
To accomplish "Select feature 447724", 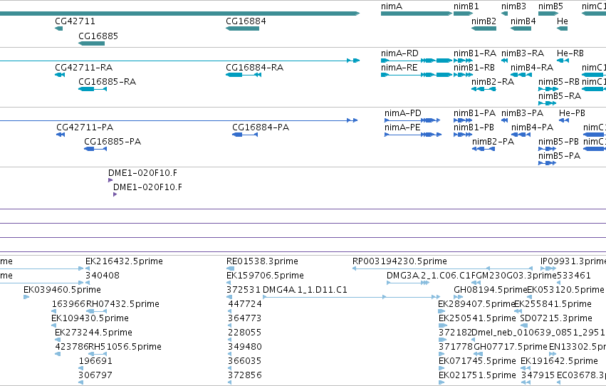I will [245, 304].
